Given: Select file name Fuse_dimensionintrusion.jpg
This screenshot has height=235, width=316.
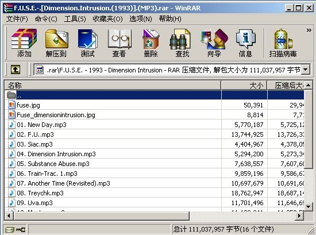Looking at the screenshot, I should pos(56,115).
